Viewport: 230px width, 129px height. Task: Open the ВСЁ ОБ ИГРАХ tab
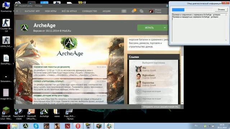pyautogui.click(x=69, y=11)
